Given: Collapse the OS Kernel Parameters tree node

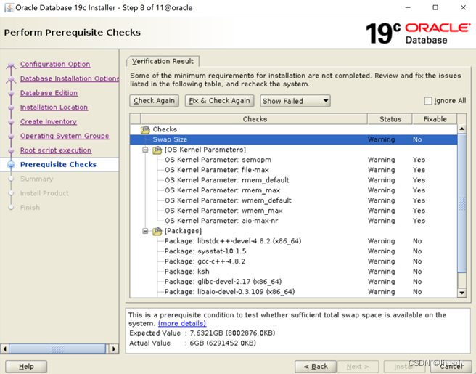Looking at the screenshot, I should (145, 150).
